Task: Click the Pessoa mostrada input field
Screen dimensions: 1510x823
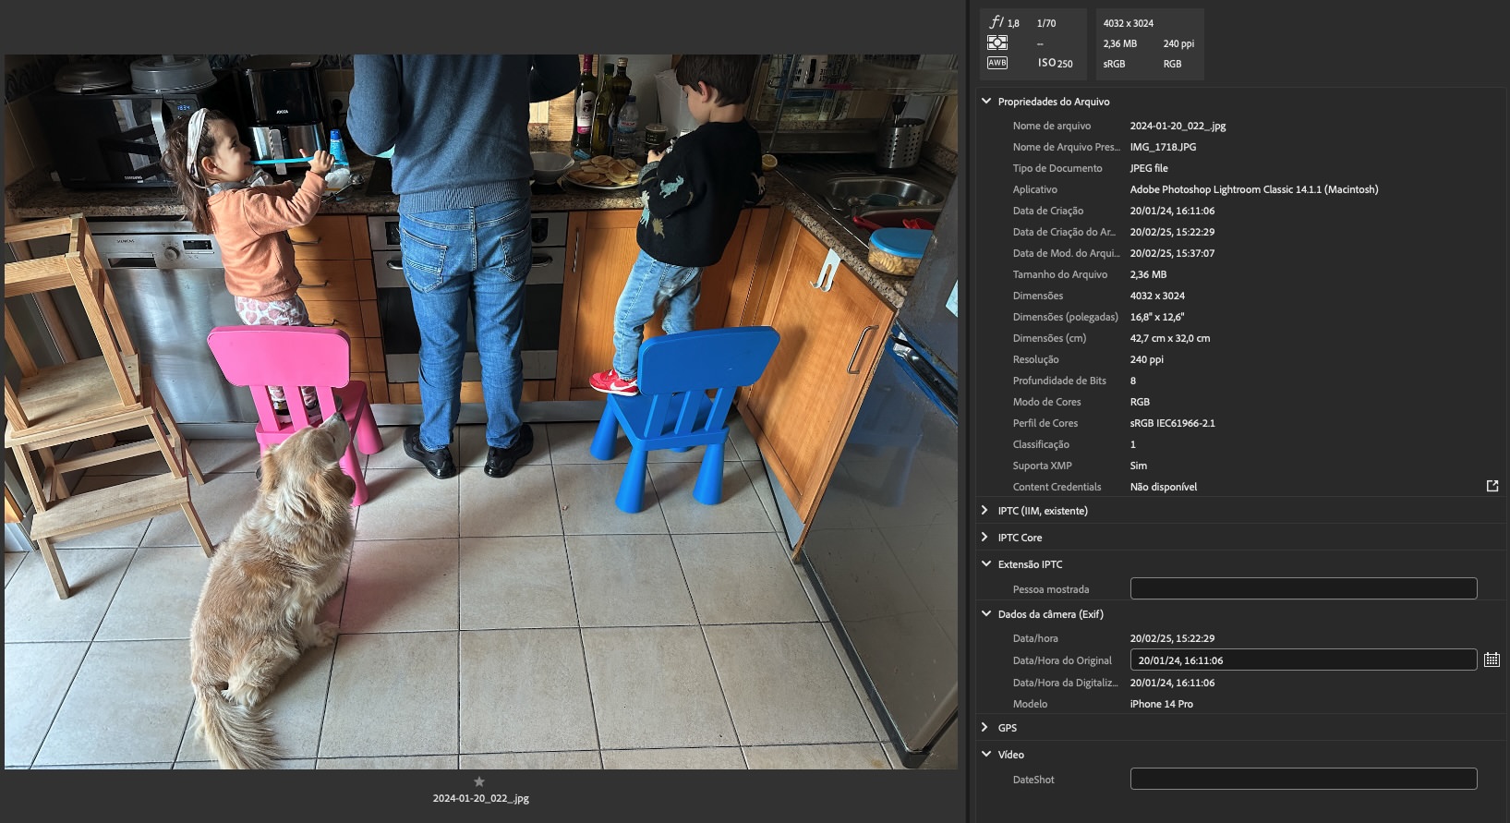Action: pos(1303,588)
